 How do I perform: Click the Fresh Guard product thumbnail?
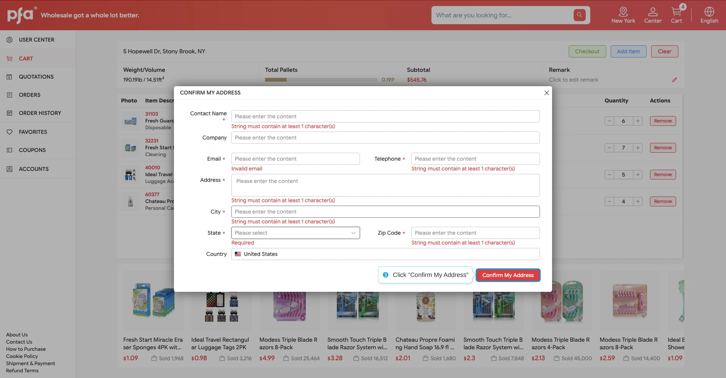click(130, 121)
